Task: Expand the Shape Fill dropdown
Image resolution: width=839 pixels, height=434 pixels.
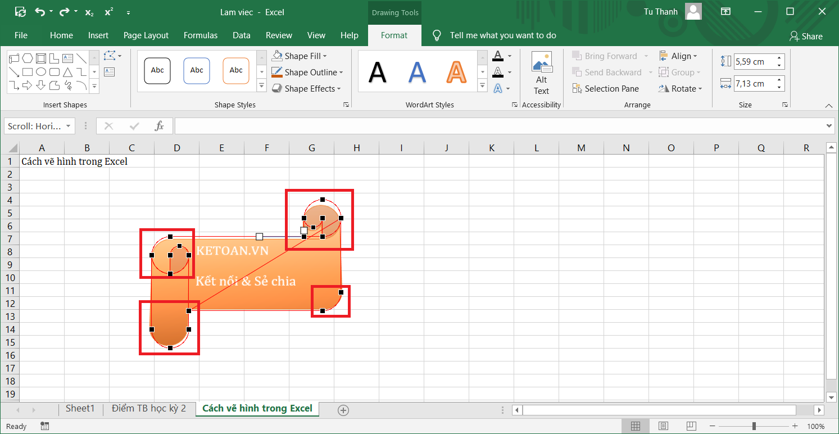Action: (x=325, y=56)
